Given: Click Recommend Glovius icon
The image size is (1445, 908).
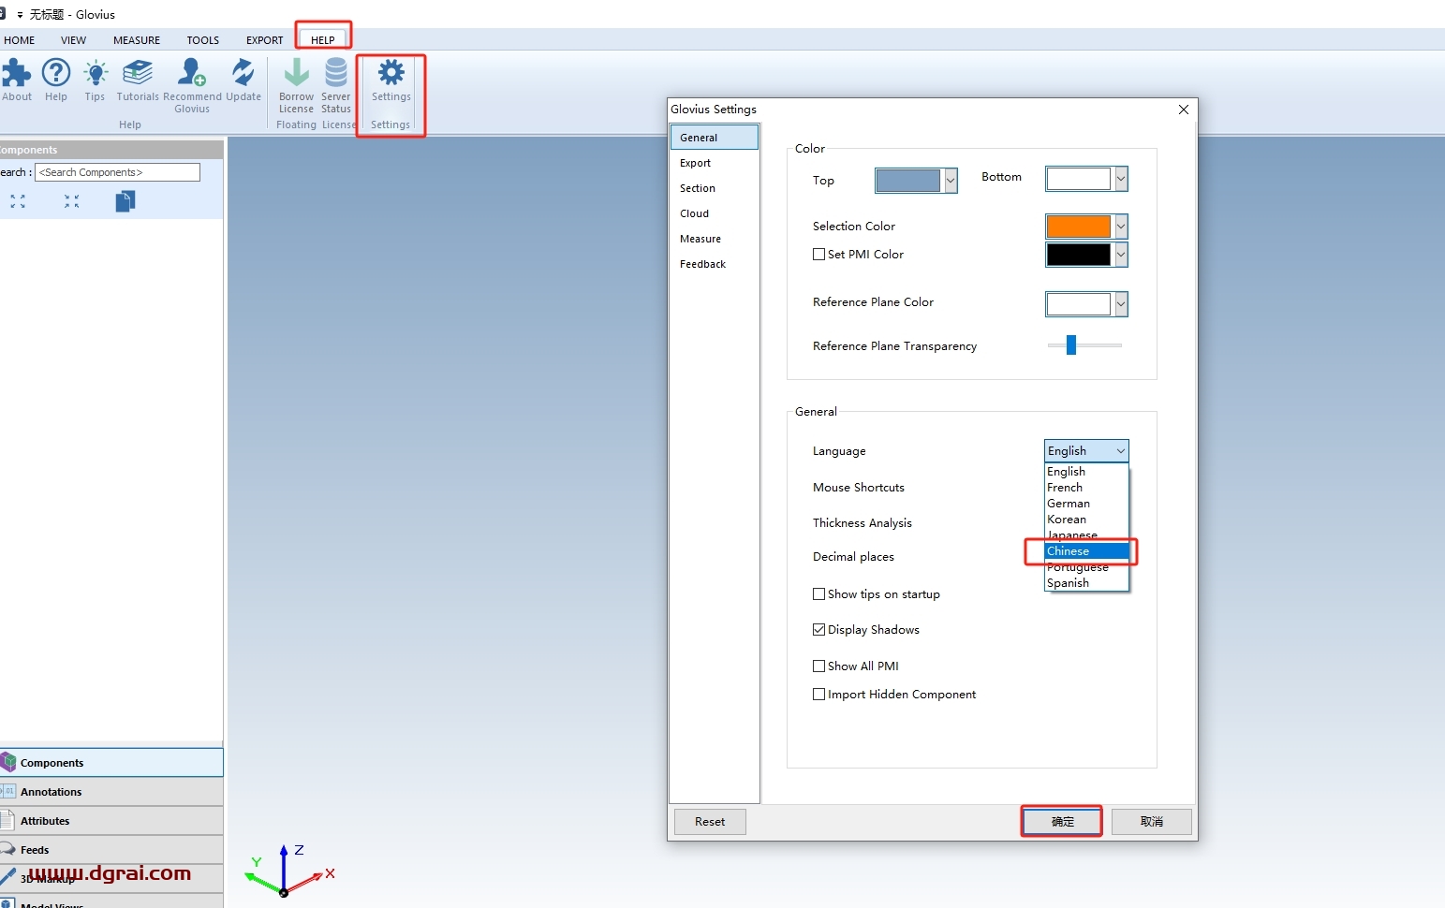Looking at the screenshot, I should (192, 85).
